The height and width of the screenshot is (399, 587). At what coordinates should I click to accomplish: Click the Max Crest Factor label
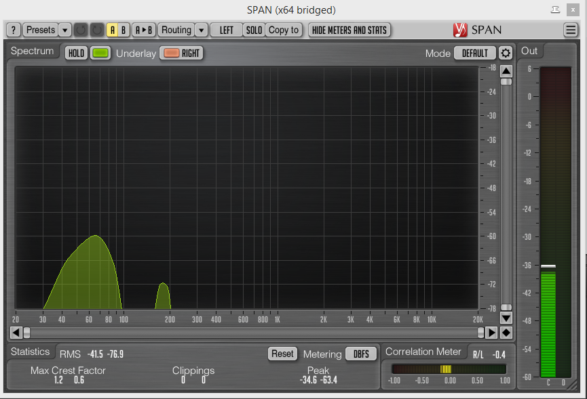pyautogui.click(x=68, y=371)
